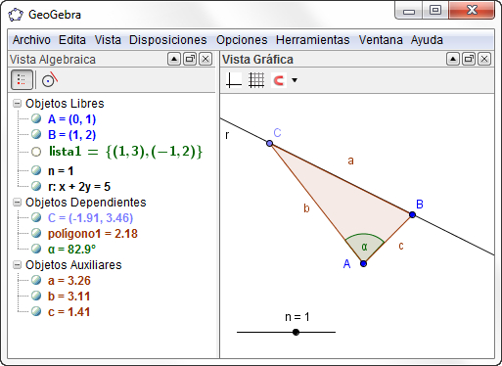
Task: Collapse Vista Gráfica style bar arrow
Action: pos(453,59)
